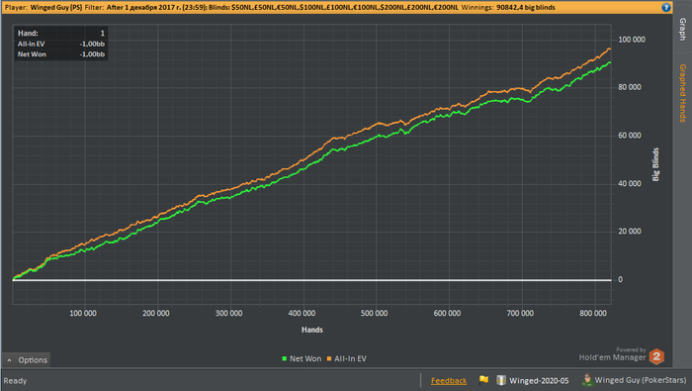Image resolution: width=692 pixels, height=391 pixels.
Task: Click the 60 000 Y-axis label
Action: 630,136
